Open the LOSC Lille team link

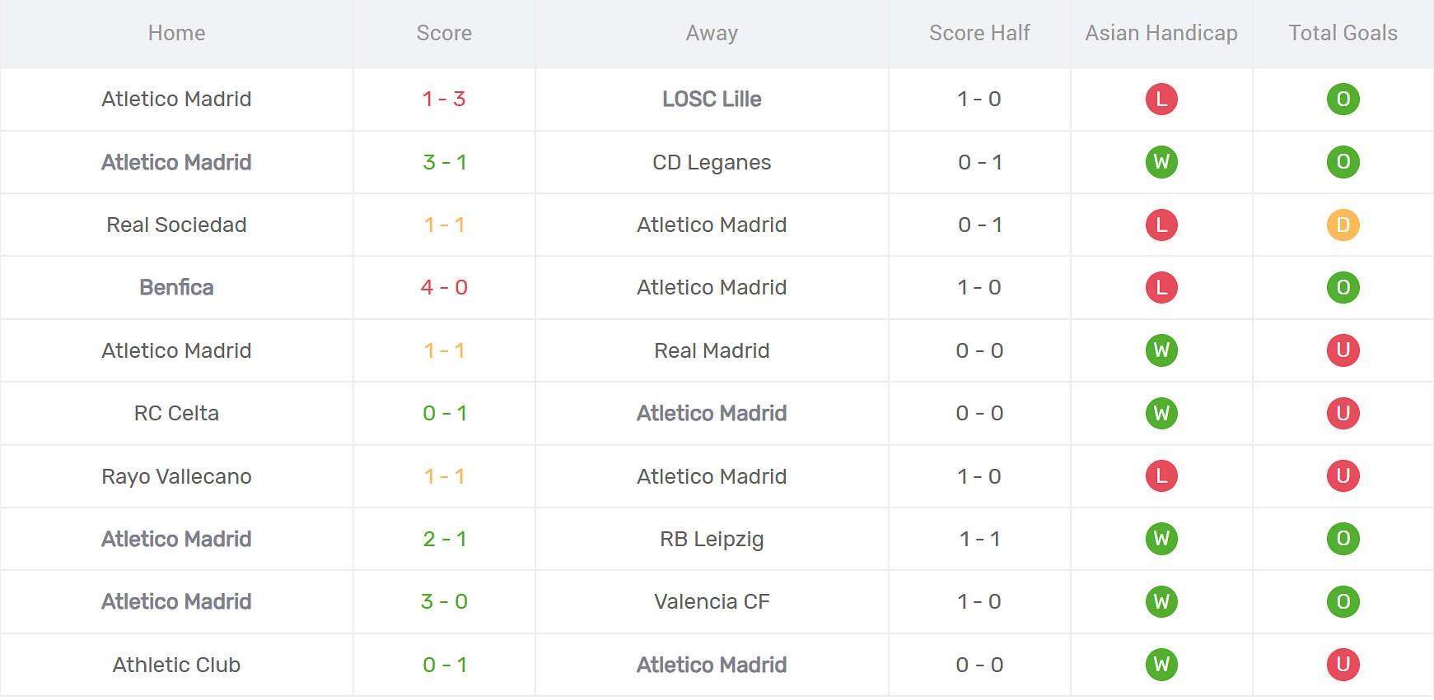point(712,99)
